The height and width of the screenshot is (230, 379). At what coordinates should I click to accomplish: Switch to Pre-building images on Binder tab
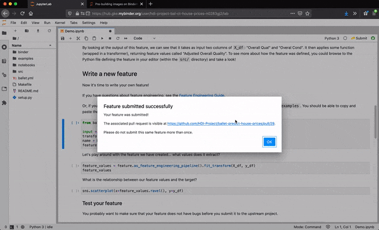click(116, 4)
